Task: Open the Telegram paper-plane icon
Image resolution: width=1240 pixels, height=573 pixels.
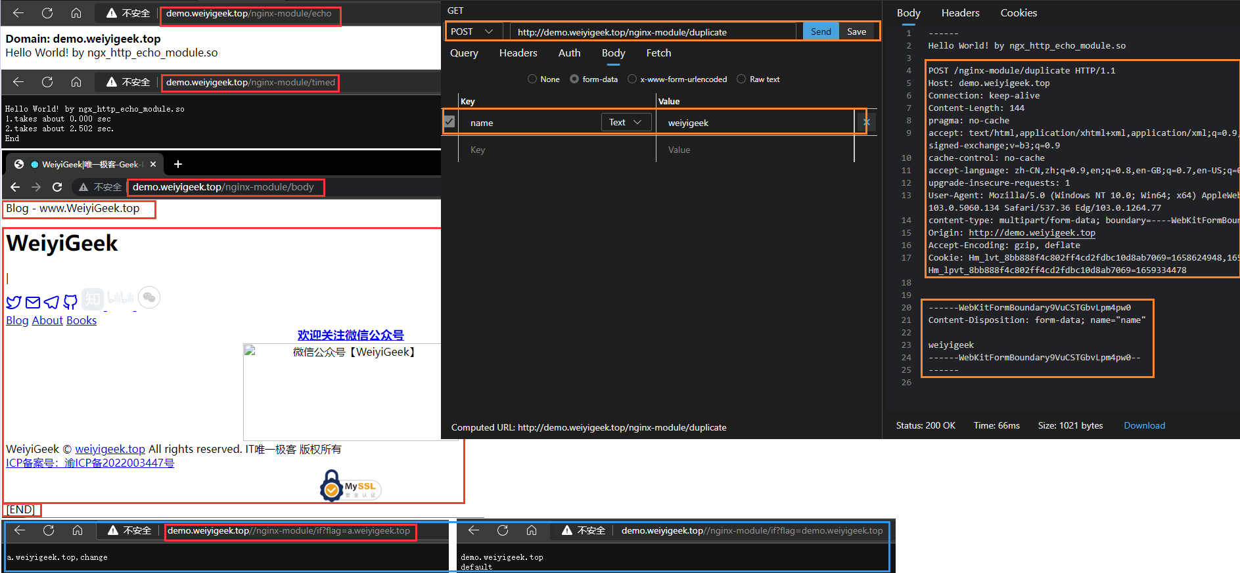Action: click(x=51, y=302)
